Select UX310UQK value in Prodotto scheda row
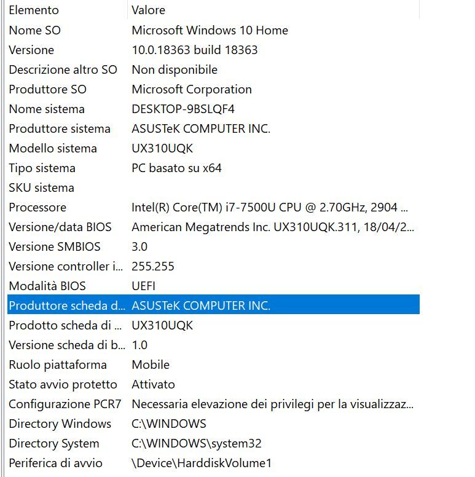 pyautogui.click(x=162, y=326)
